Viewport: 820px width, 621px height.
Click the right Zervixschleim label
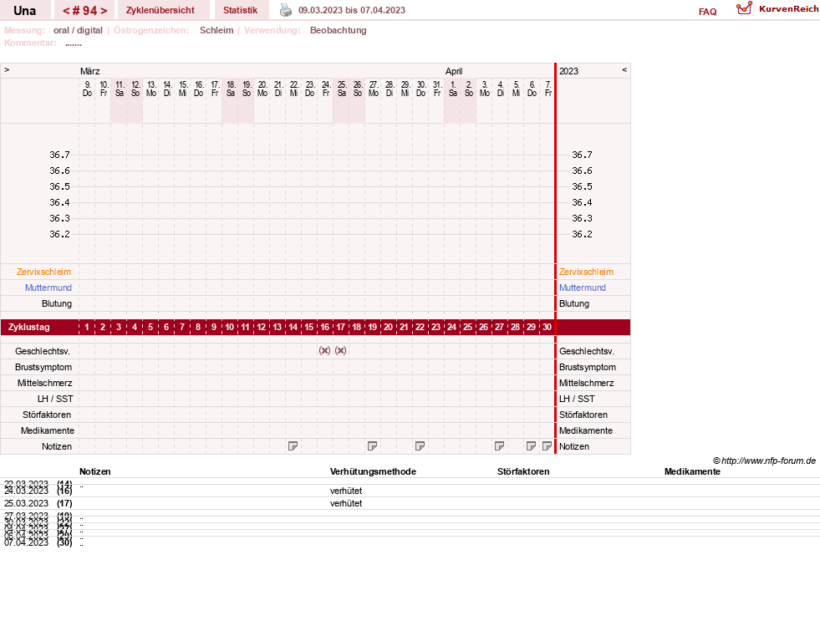point(586,272)
